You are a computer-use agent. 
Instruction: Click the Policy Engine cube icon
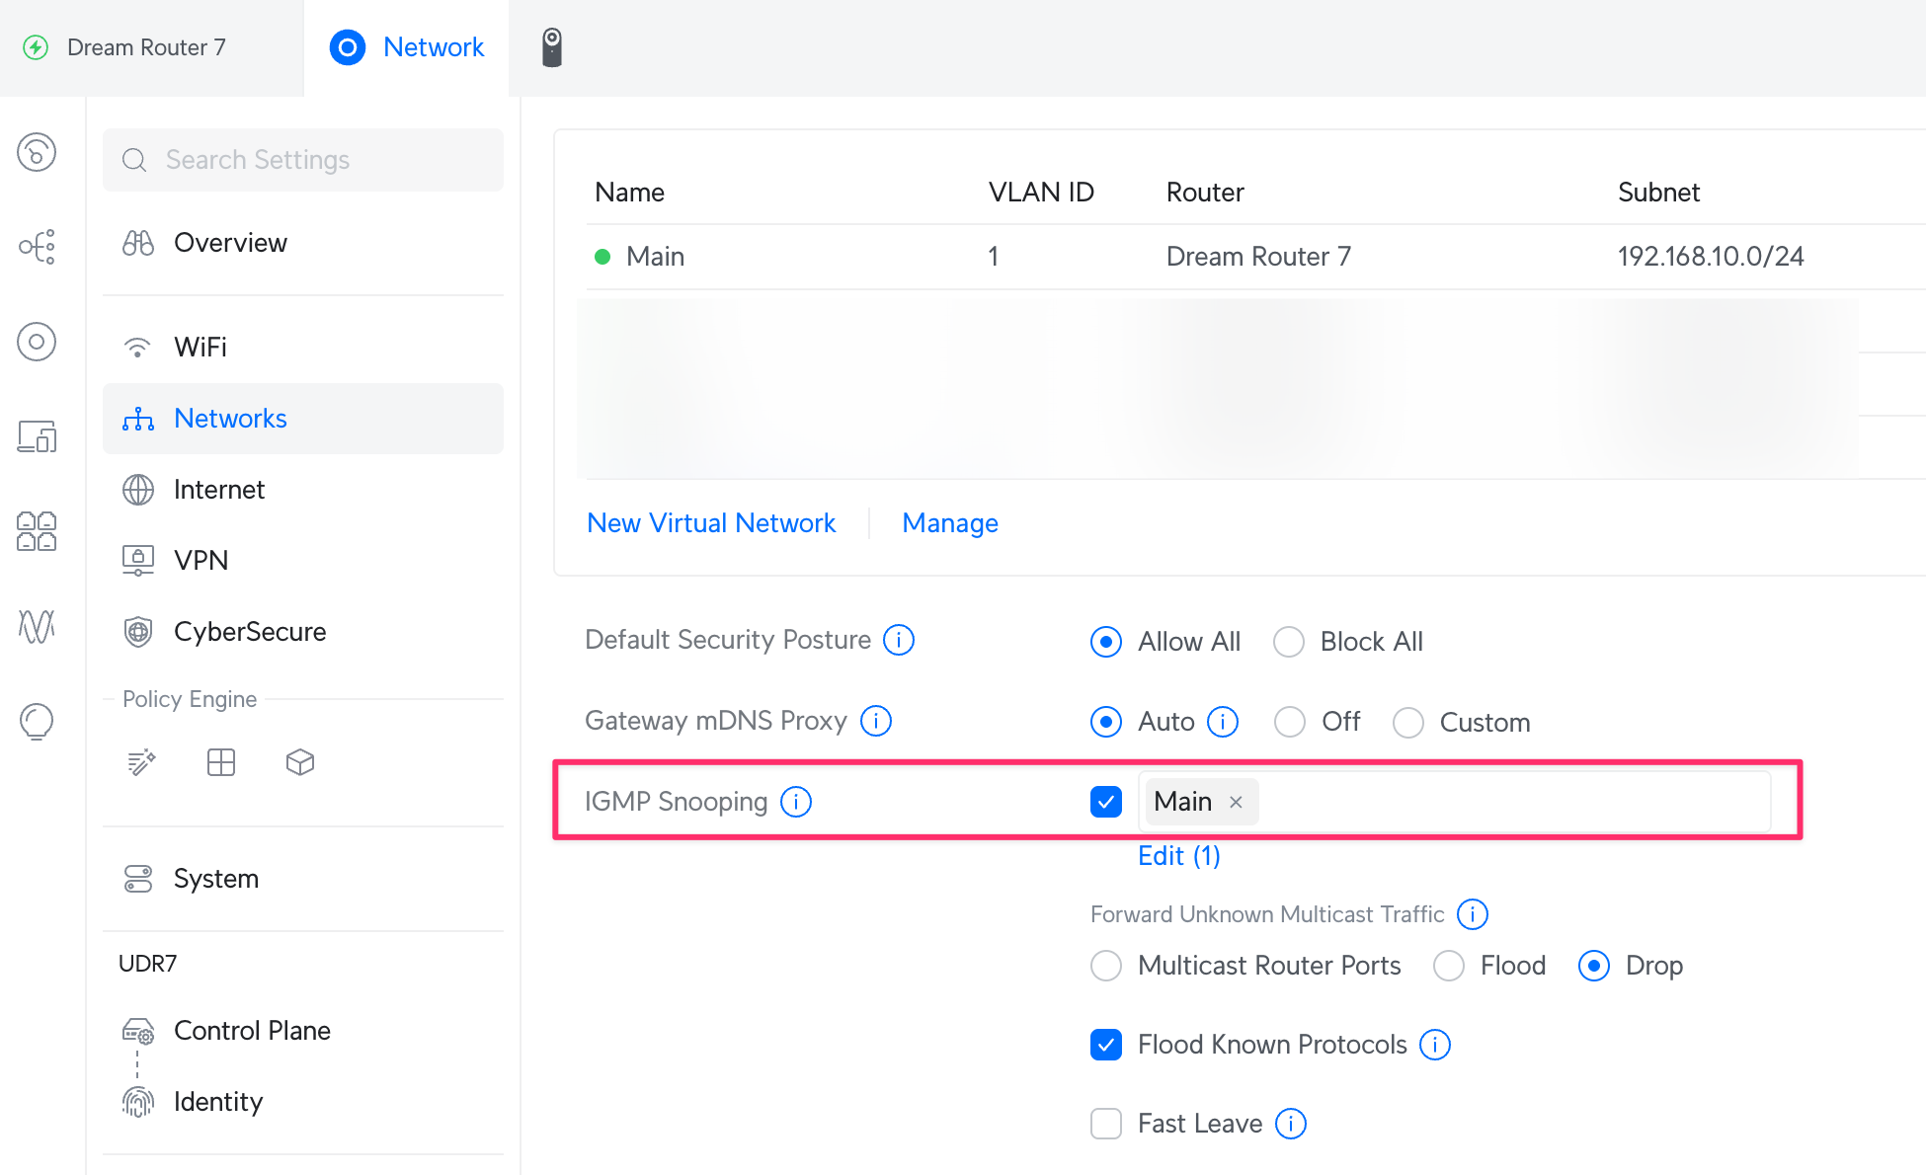[300, 762]
